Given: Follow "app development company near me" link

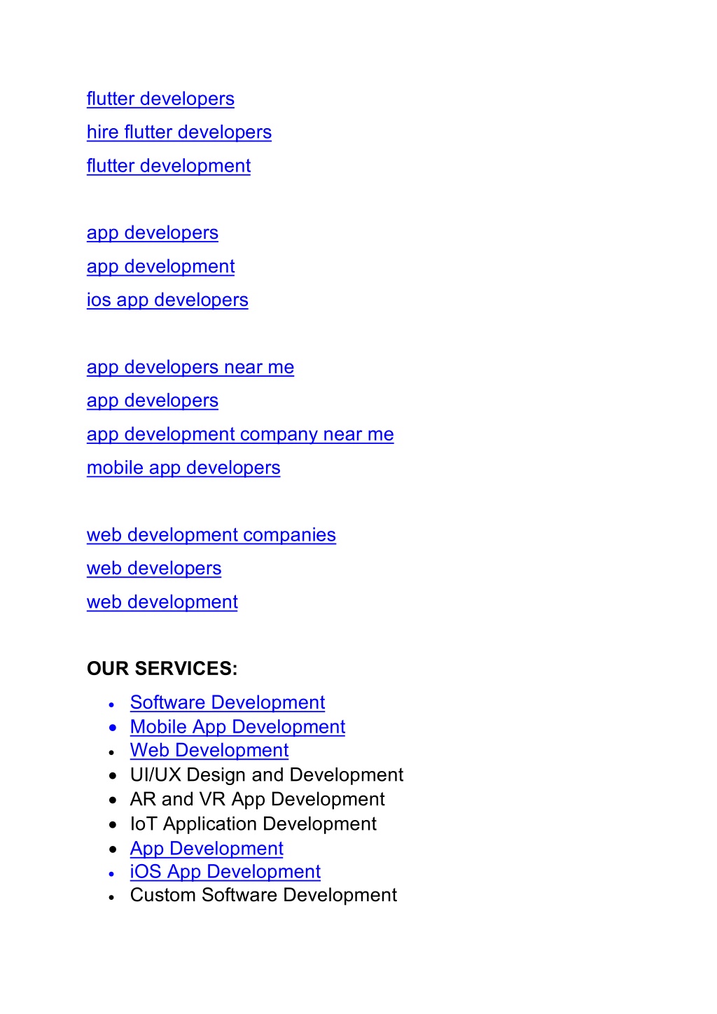Looking at the screenshot, I should point(240,435).
